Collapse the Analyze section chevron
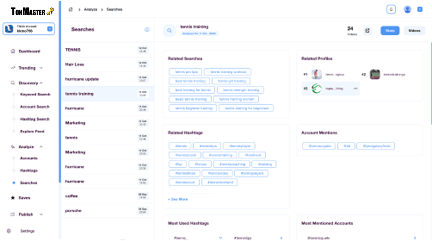The height and width of the screenshot is (241, 432). click(x=41, y=147)
